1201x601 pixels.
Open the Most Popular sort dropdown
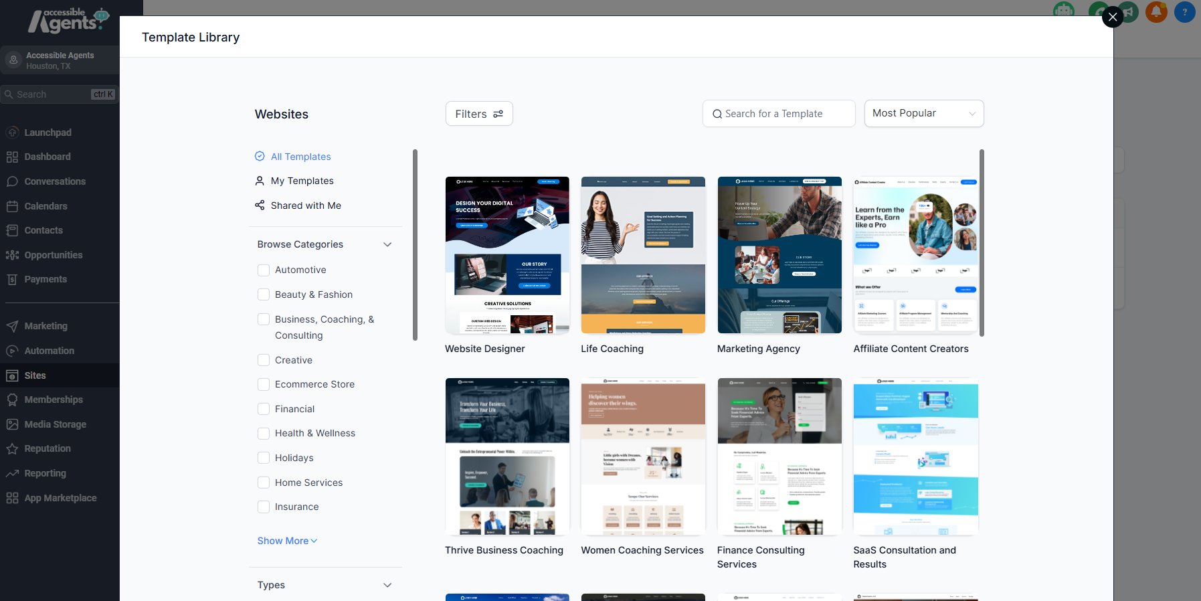[x=924, y=113]
